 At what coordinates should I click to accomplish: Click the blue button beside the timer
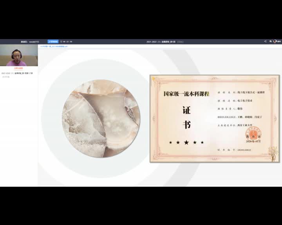click(53, 42)
